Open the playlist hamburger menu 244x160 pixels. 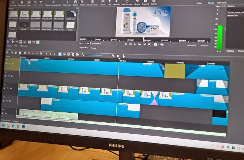point(8,42)
